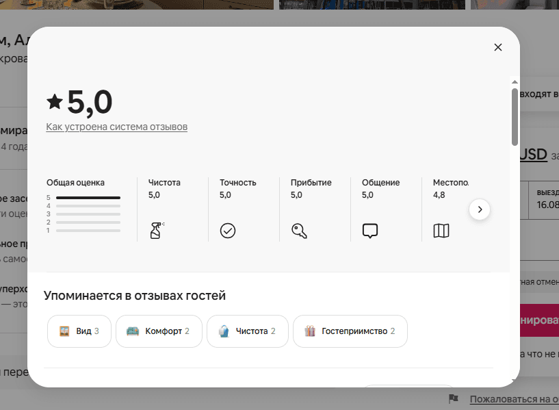The image size is (559, 410).
Task: Click the Общение speech bubble icon
Action: click(370, 231)
